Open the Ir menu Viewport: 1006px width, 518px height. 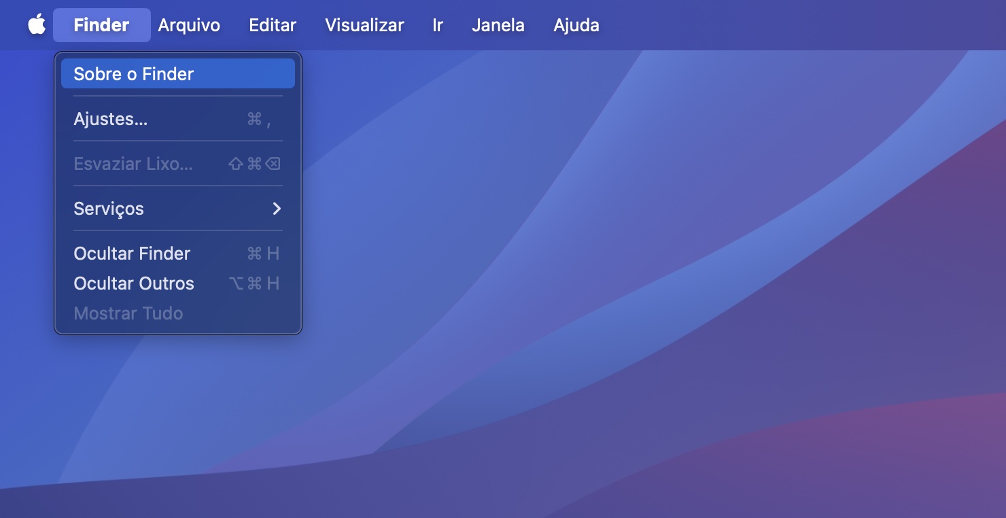point(437,24)
